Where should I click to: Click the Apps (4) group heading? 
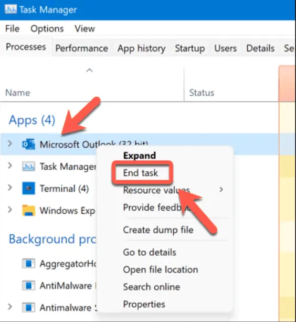click(32, 120)
